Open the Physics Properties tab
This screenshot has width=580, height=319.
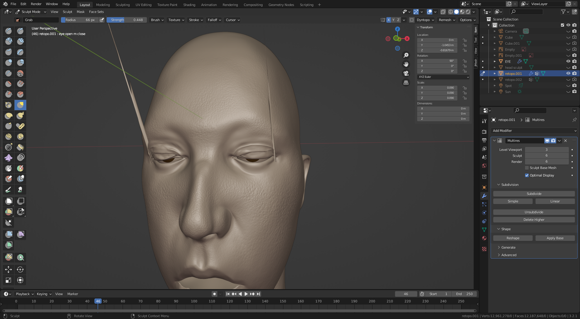[x=484, y=213]
